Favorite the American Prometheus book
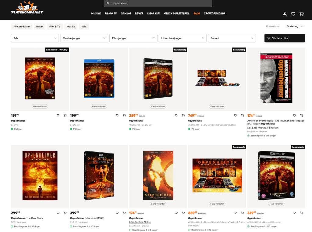The image size is (312, 232). pyautogui.click(x=294, y=116)
